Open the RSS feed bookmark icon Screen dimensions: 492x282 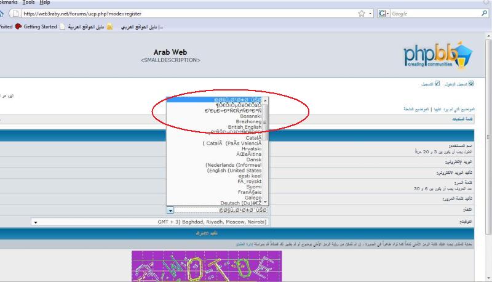110,27
